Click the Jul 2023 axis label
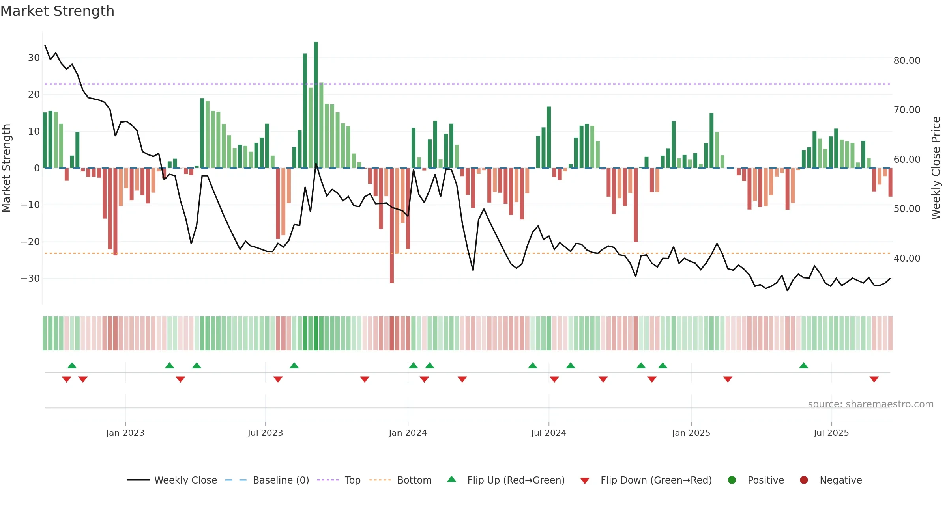Image resolution: width=947 pixels, height=532 pixels. (x=265, y=433)
